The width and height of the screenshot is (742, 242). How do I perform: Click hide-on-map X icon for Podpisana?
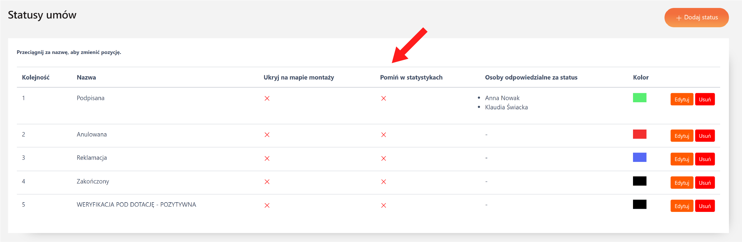(267, 99)
